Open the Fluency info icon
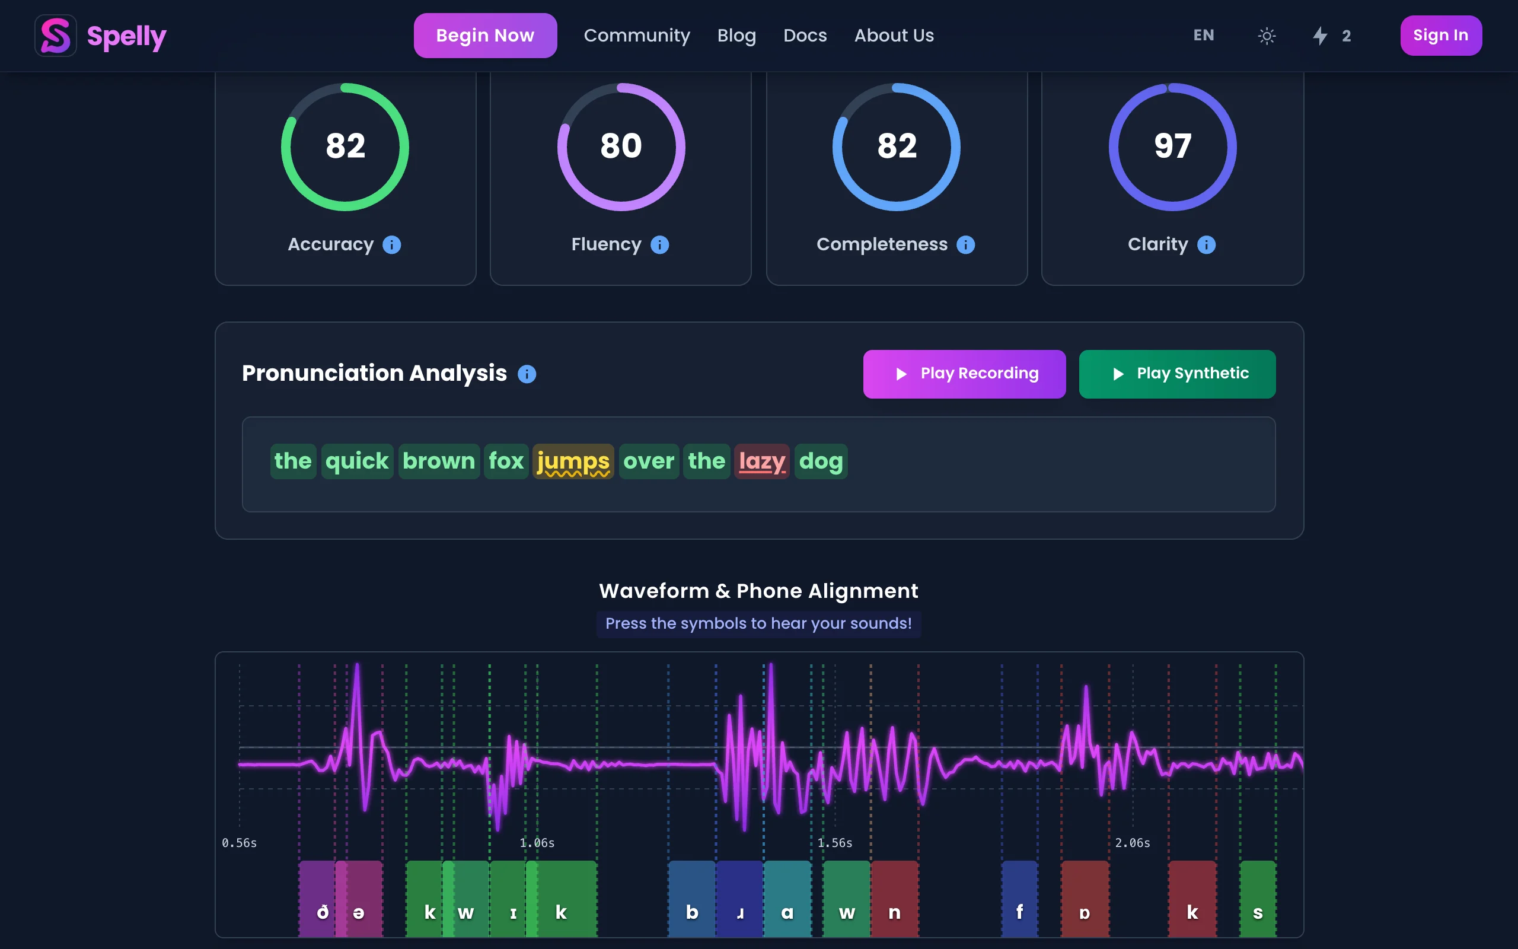This screenshot has width=1518, height=949. (659, 245)
